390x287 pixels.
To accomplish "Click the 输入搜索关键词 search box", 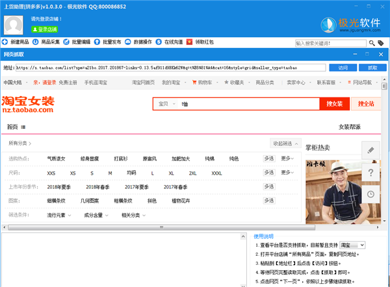I will 331,44.
